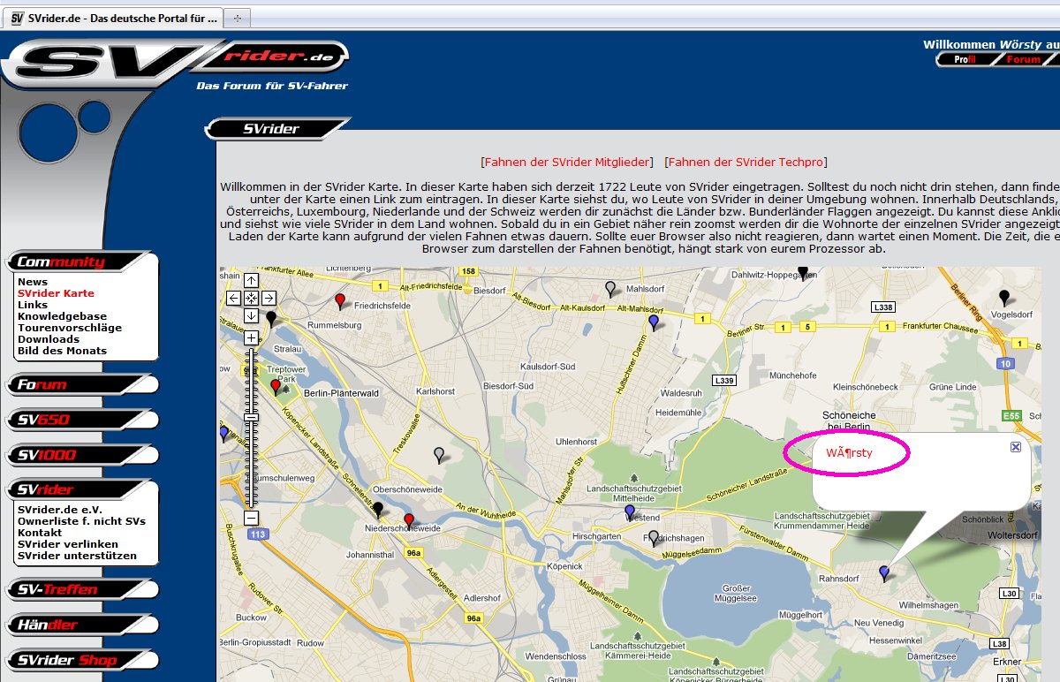Zoom out with the minus button

coord(251,518)
